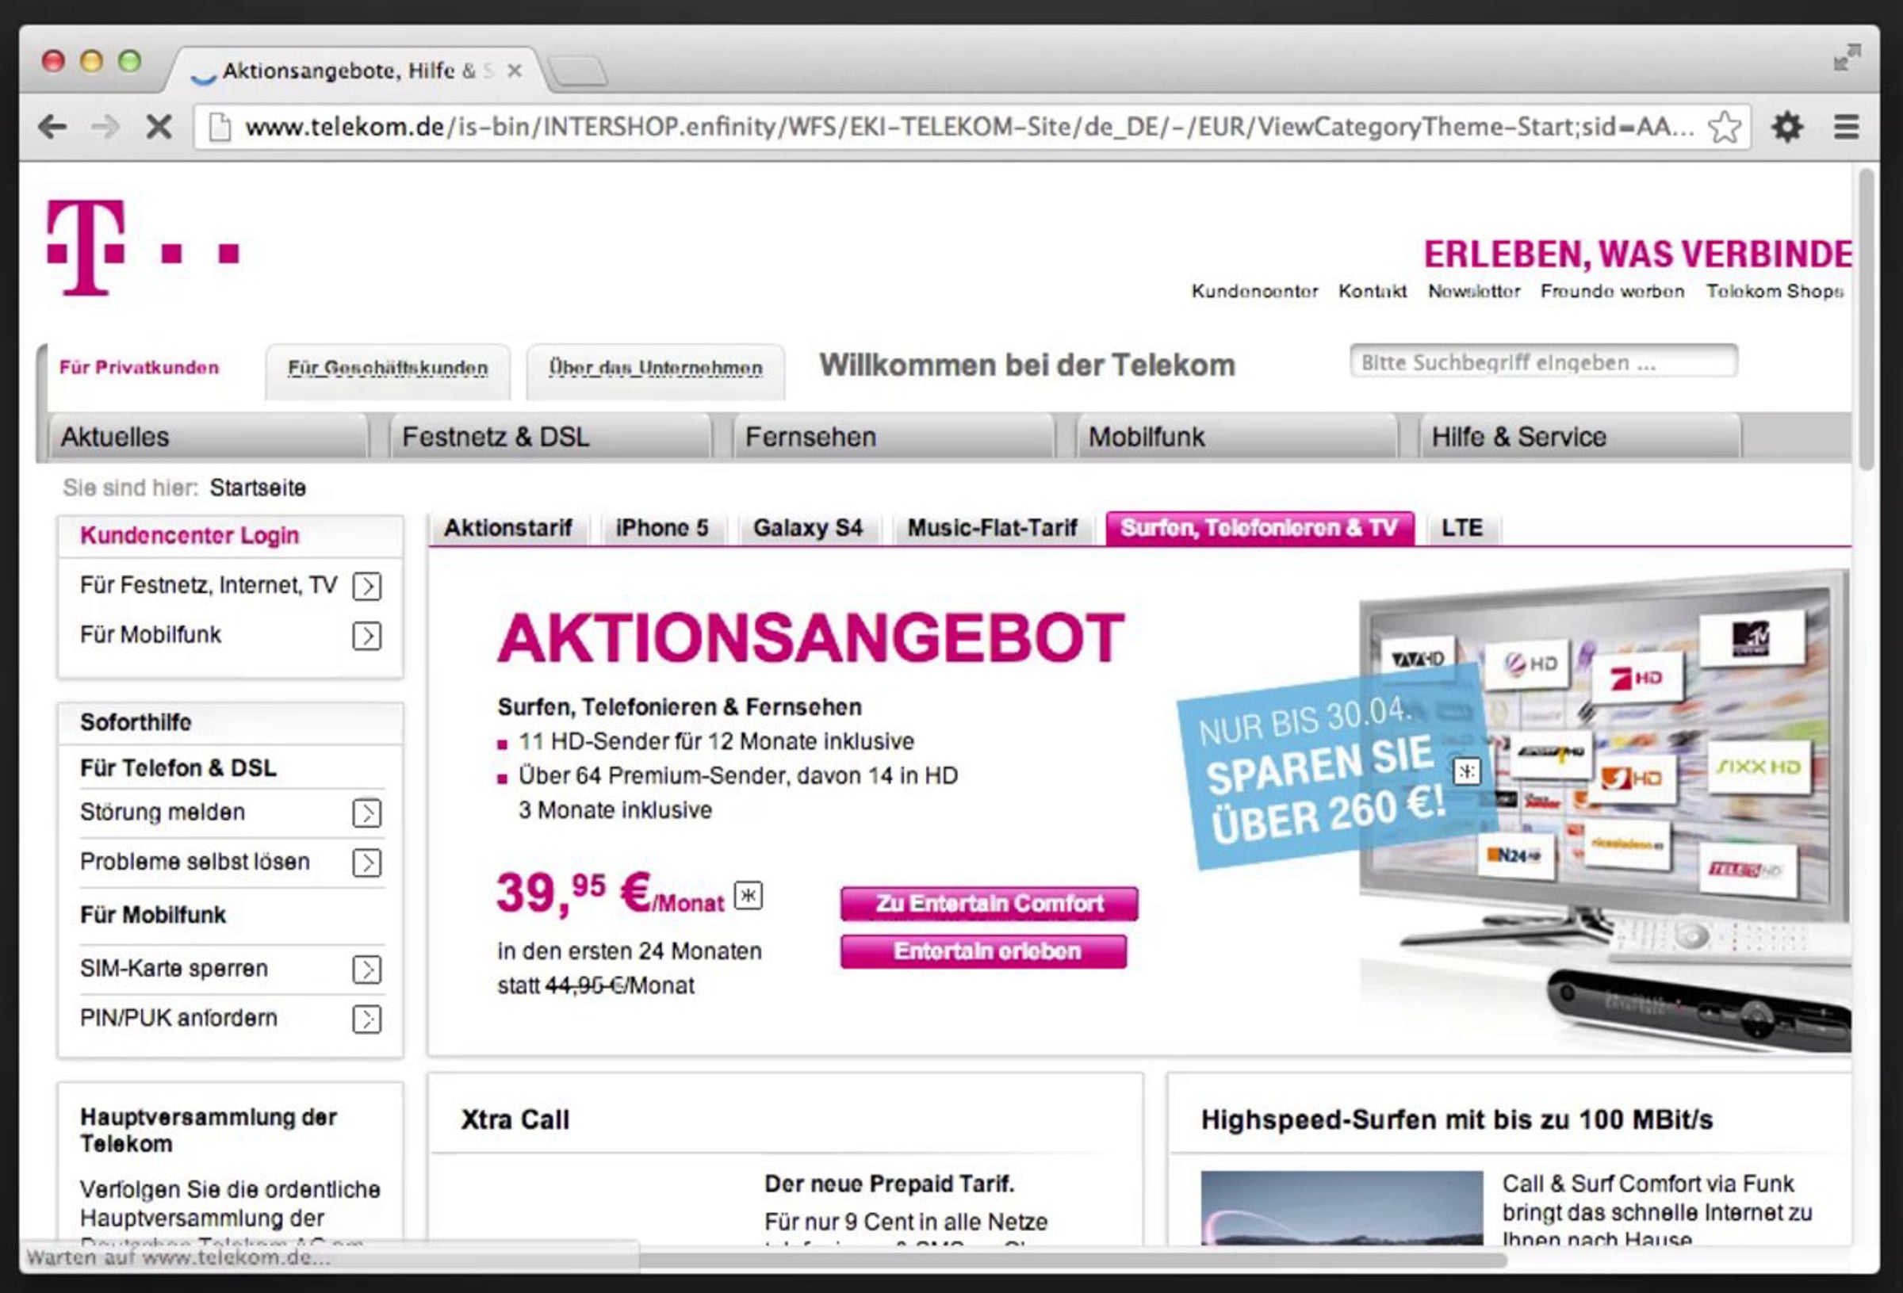Click the search field Bitte Suchbegriff eingeben

coord(1544,362)
